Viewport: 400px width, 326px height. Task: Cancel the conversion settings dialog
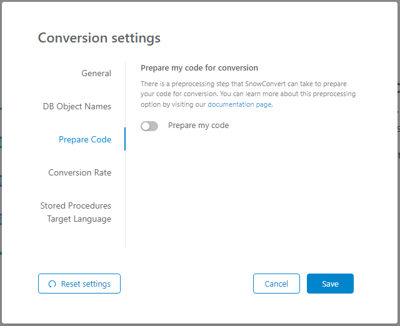pyautogui.click(x=276, y=284)
